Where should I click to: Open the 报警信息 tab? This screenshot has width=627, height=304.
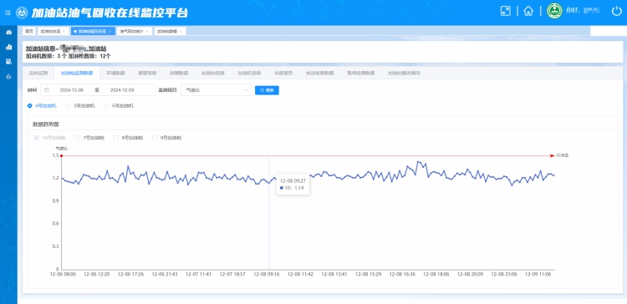(x=147, y=73)
